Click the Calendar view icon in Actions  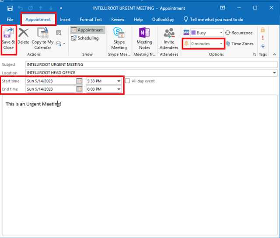[x=59, y=33]
